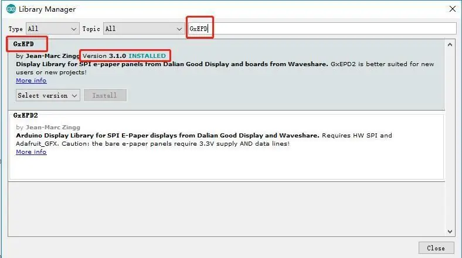This screenshot has height=258, width=462.
Task: Open the Type dropdown set to All
Action: click(x=52, y=29)
